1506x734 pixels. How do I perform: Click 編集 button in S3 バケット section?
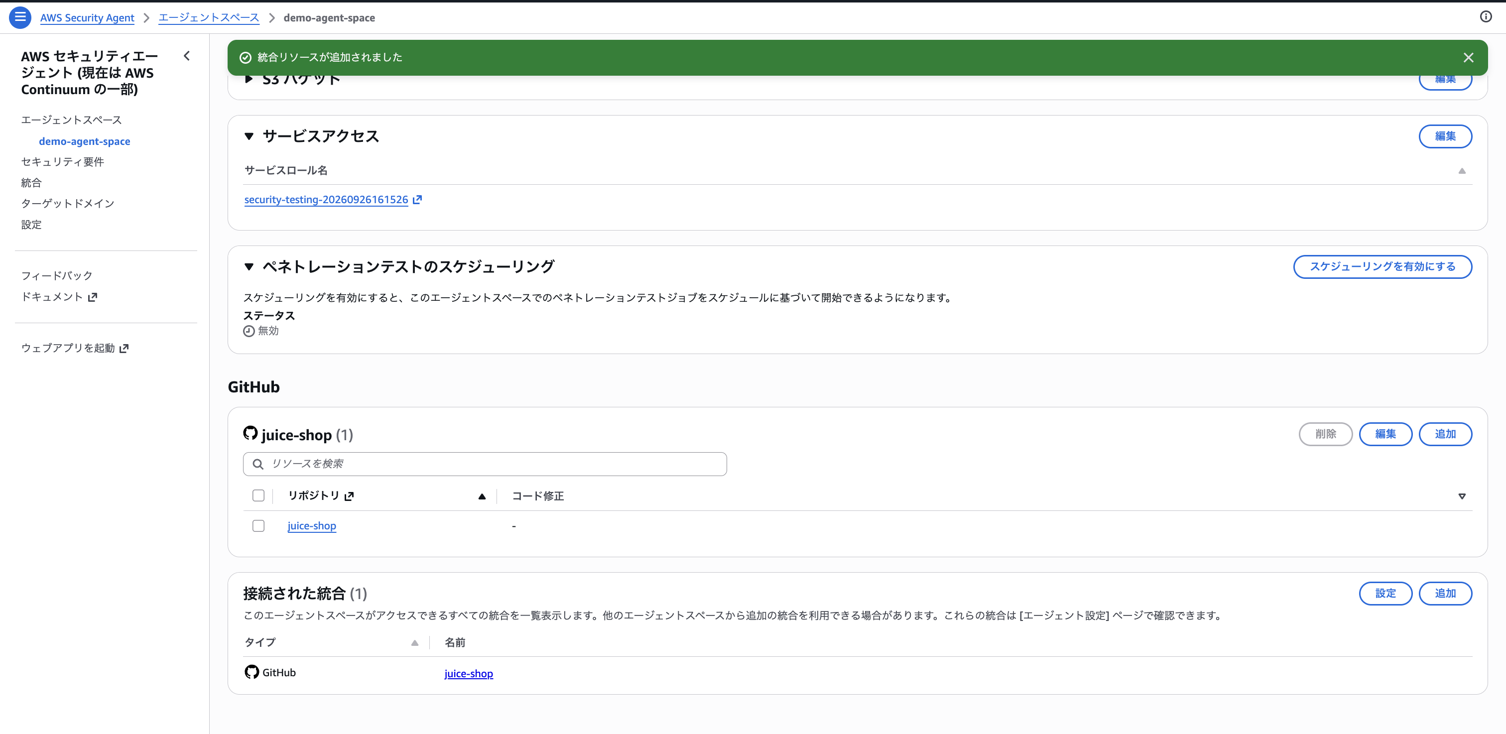tap(1445, 82)
